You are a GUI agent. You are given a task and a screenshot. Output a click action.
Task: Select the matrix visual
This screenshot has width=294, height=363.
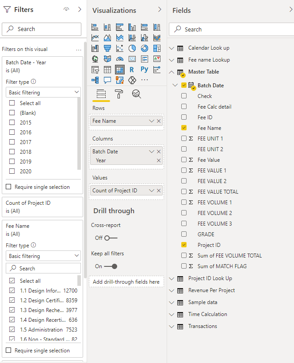point(120,70)
